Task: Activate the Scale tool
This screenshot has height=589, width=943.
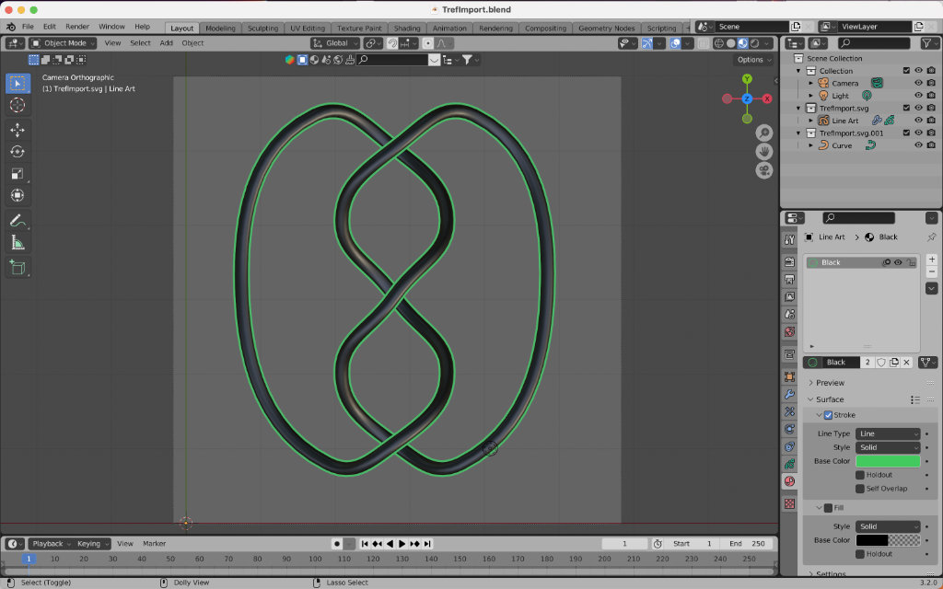Action: (x=17, y=174)
